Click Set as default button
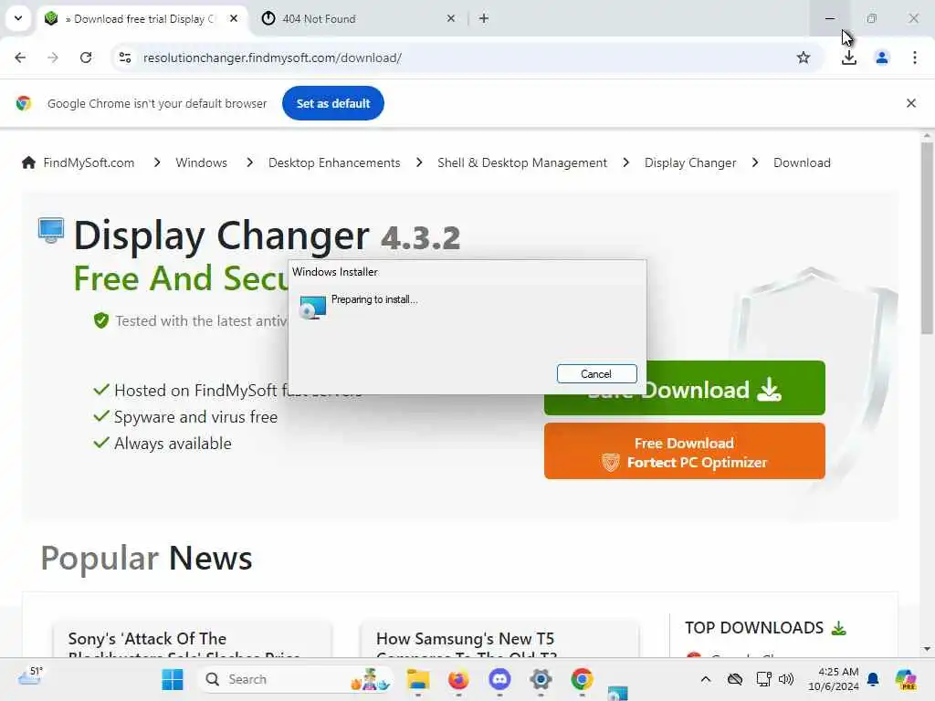935x701 pixels. tap(332, 103)
